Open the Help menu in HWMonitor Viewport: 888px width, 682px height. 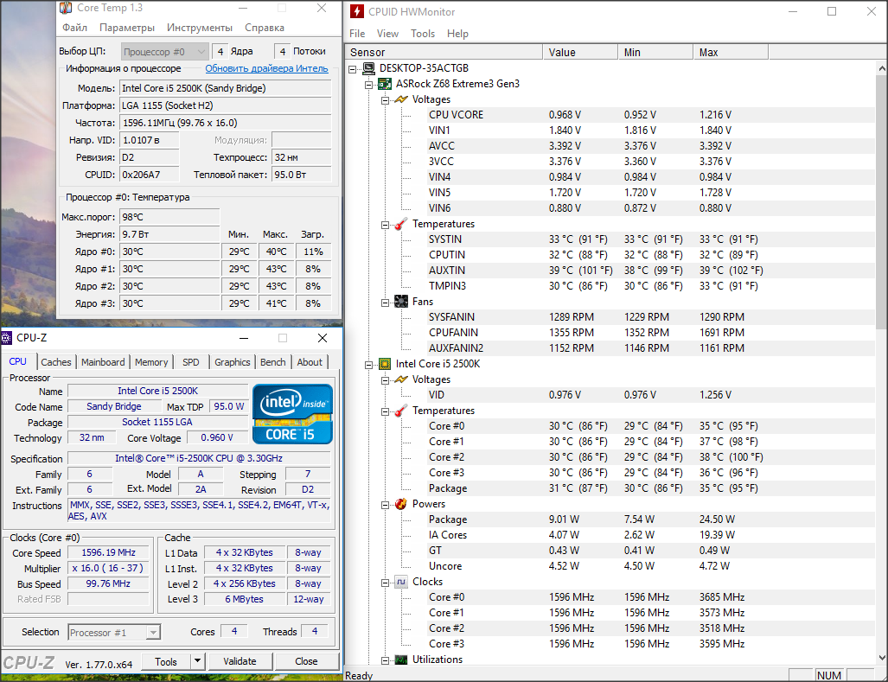pos(457,34)
